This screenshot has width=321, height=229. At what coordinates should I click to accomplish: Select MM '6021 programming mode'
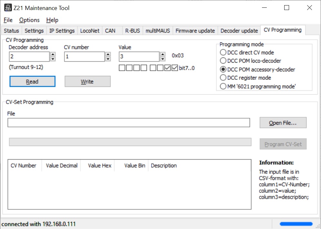coord(258,86)
